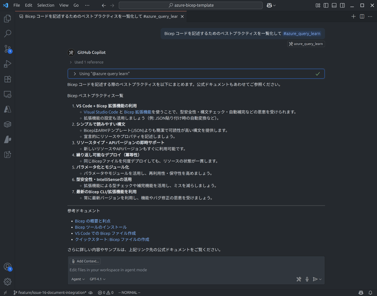Click the Configure Tools icon in chat input
377x296 pixels.
click(x=299, y=279)
